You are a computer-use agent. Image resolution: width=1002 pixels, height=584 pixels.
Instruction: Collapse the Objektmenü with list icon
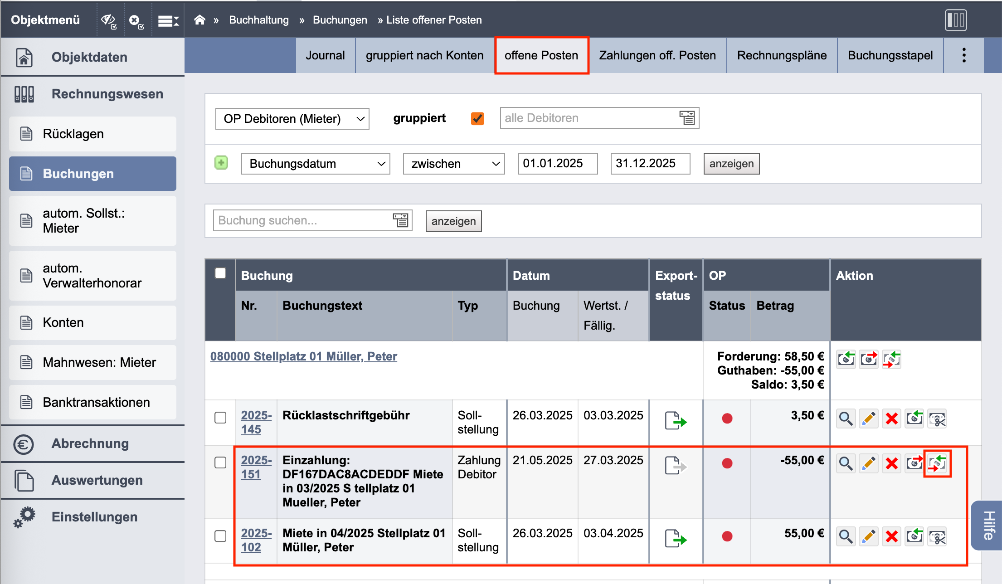(168, 20)
